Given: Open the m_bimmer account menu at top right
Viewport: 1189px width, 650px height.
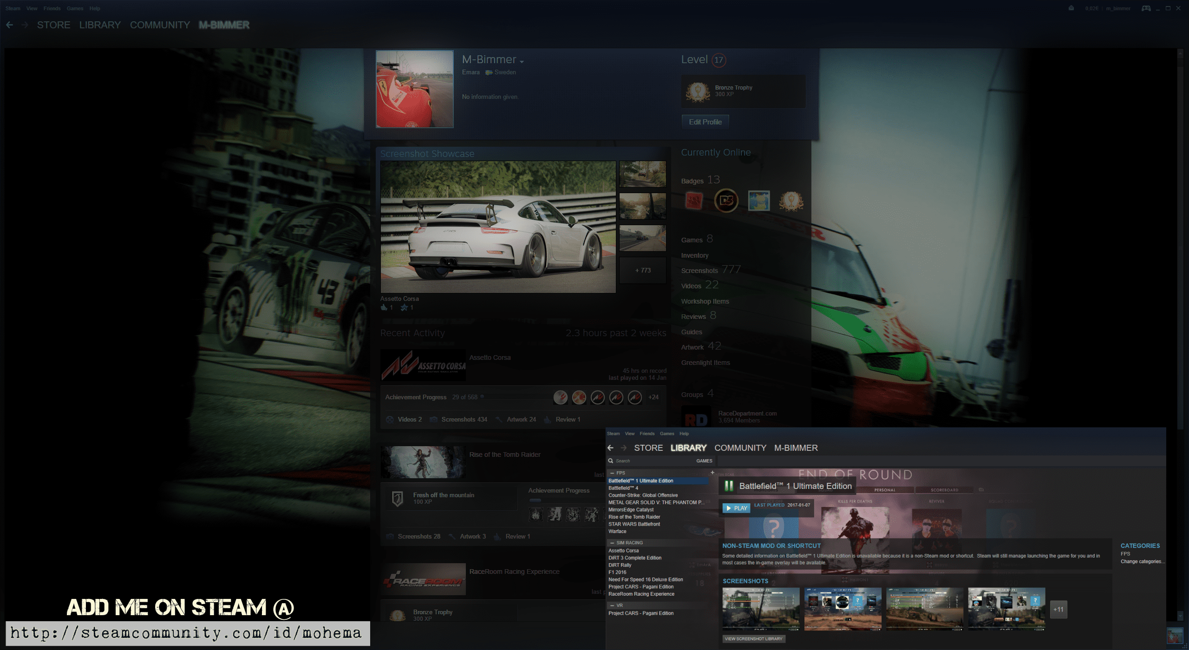Looking at the screenshot, I should pyautogui.click(x=1118, y=8).
